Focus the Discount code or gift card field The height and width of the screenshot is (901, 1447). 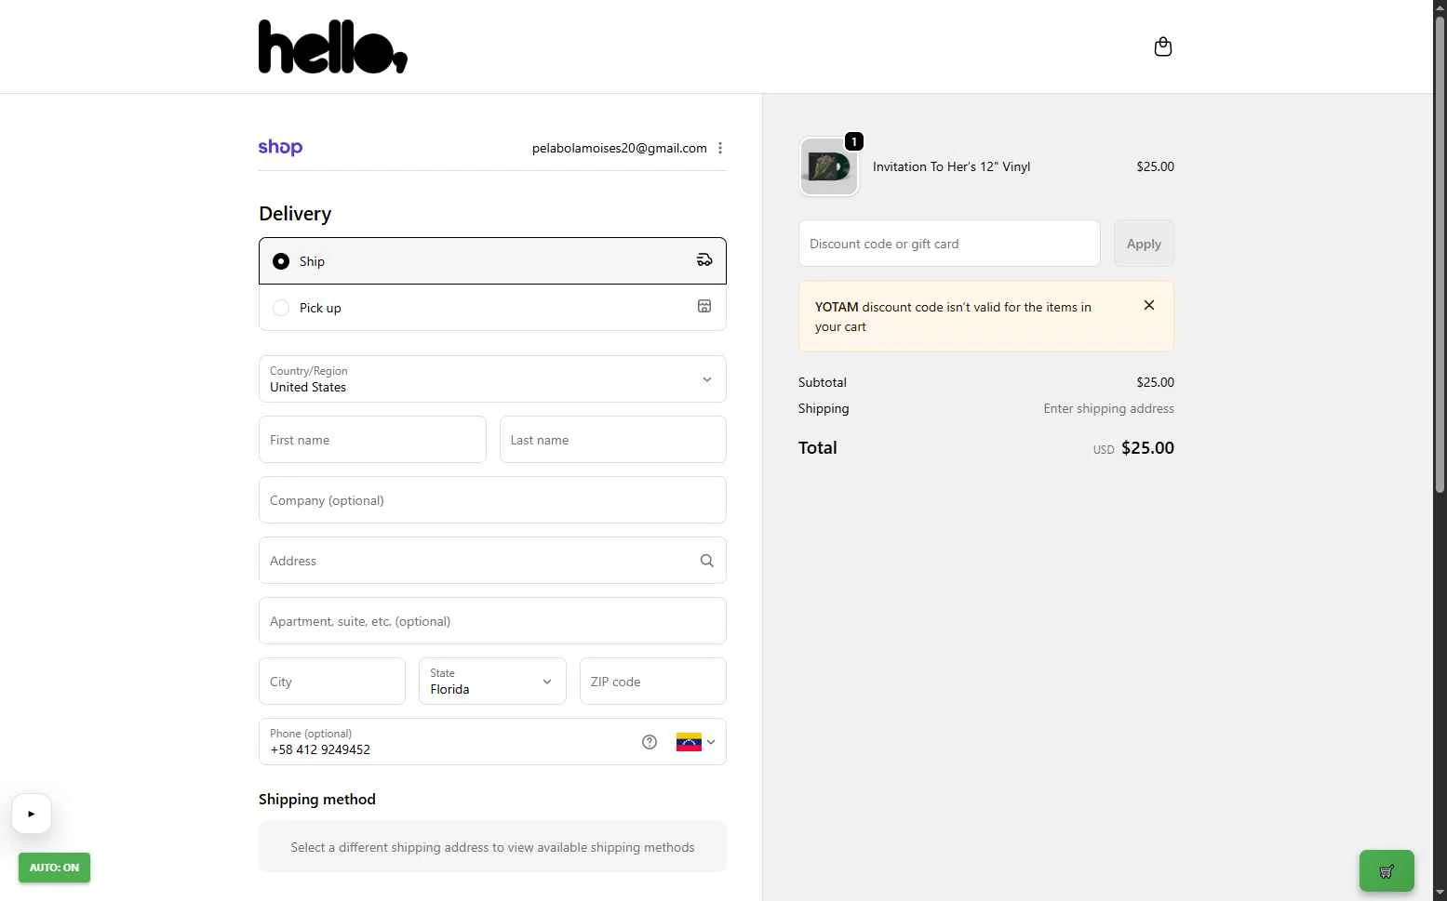(949, 244)
